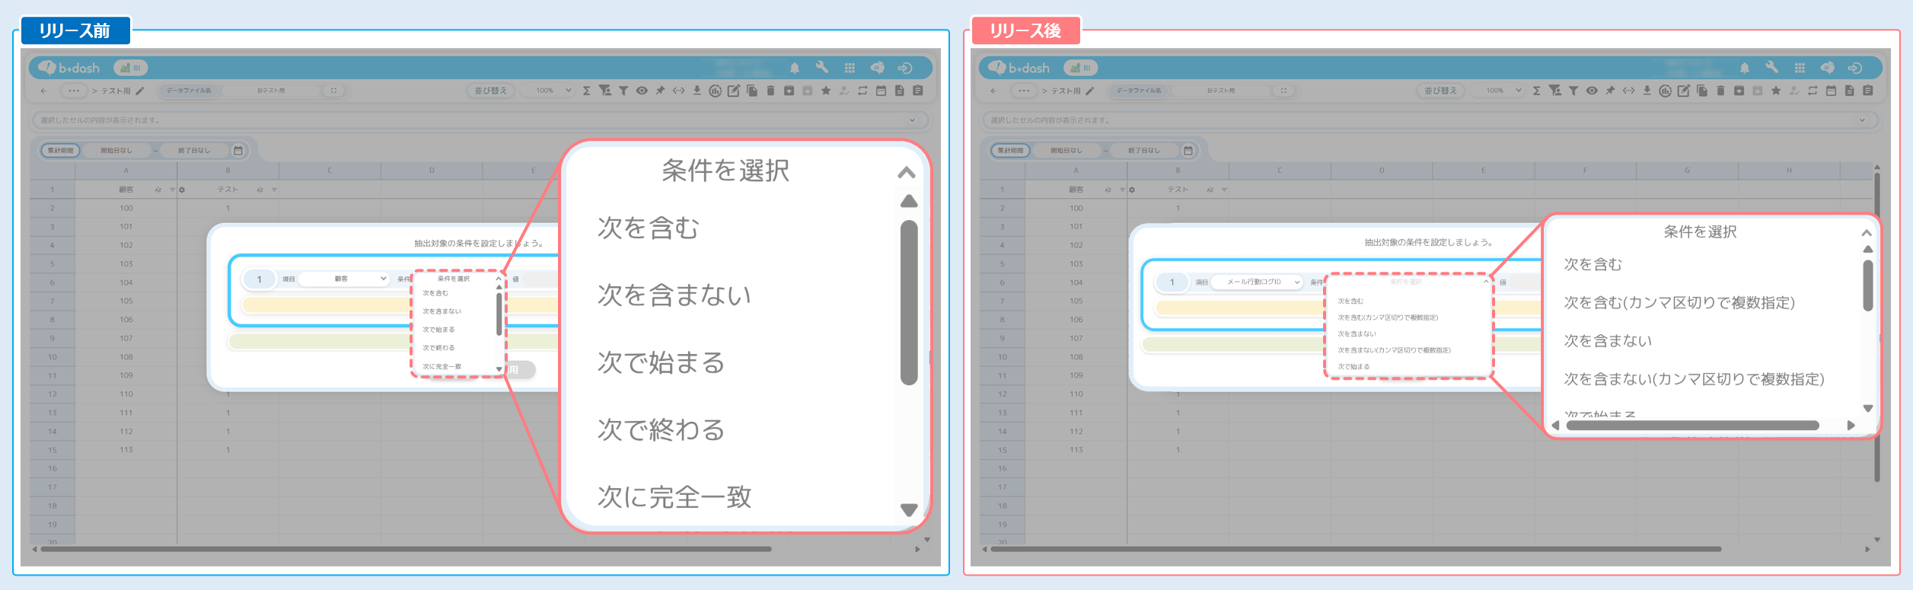Click the notification bell in リリース前 screenshot
The height and width of the screenshot is (590, 1913).
794,68
